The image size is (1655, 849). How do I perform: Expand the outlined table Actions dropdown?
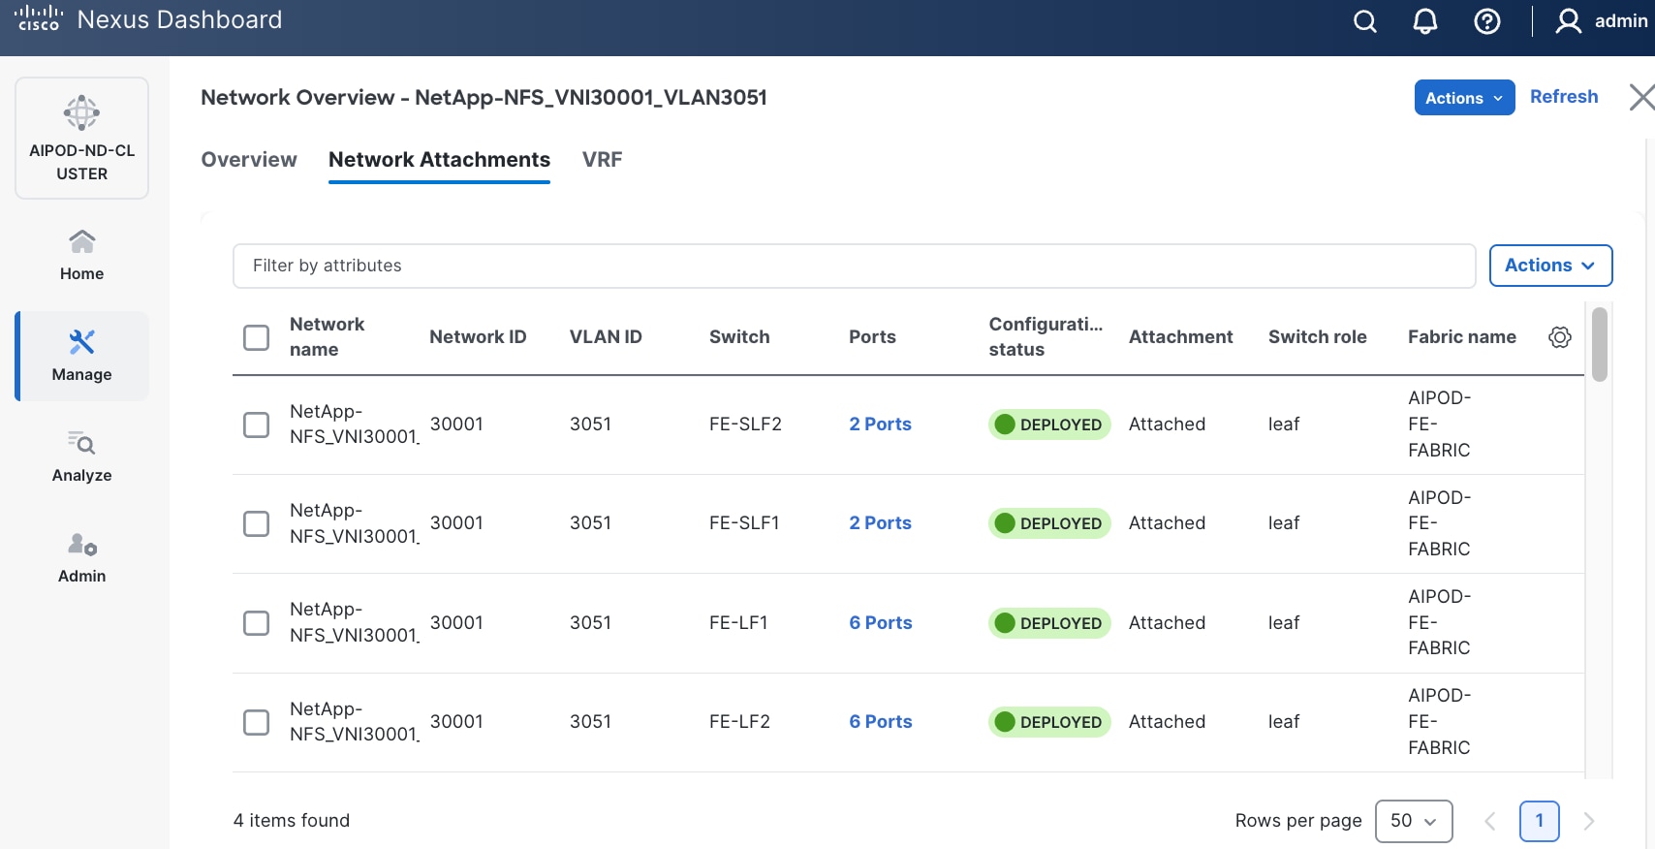(1549, 266)
